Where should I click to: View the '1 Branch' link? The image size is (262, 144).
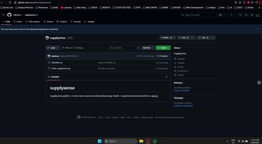(68, 48)
